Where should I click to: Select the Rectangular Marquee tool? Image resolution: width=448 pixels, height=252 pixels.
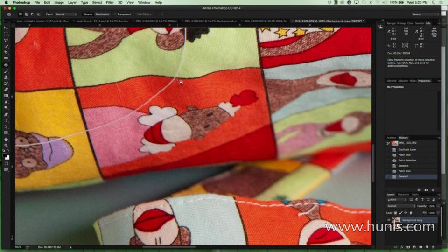coord(6,34)
